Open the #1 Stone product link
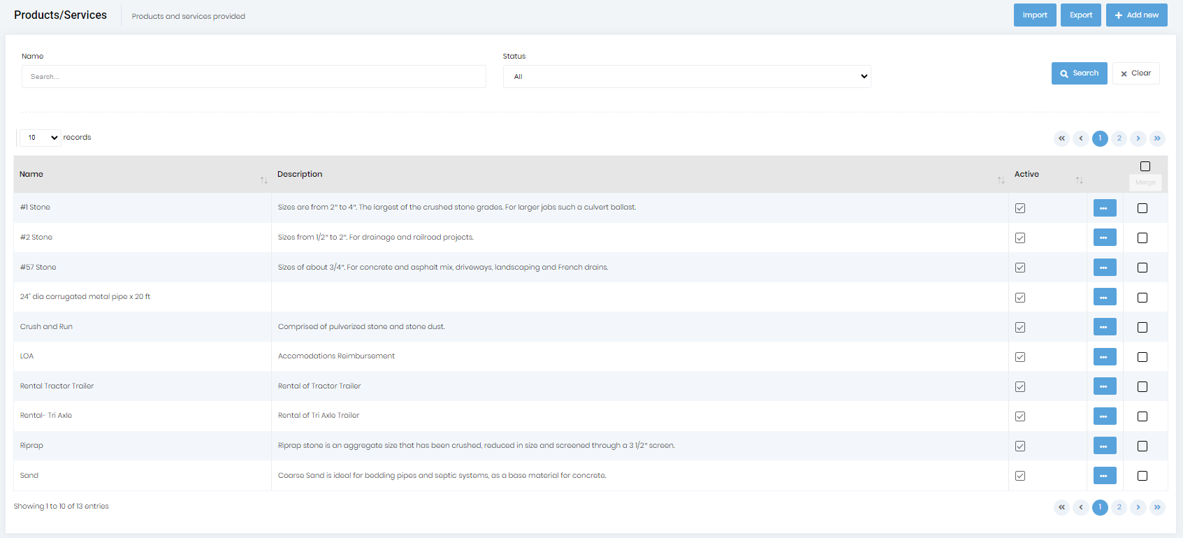 (35, 208)
